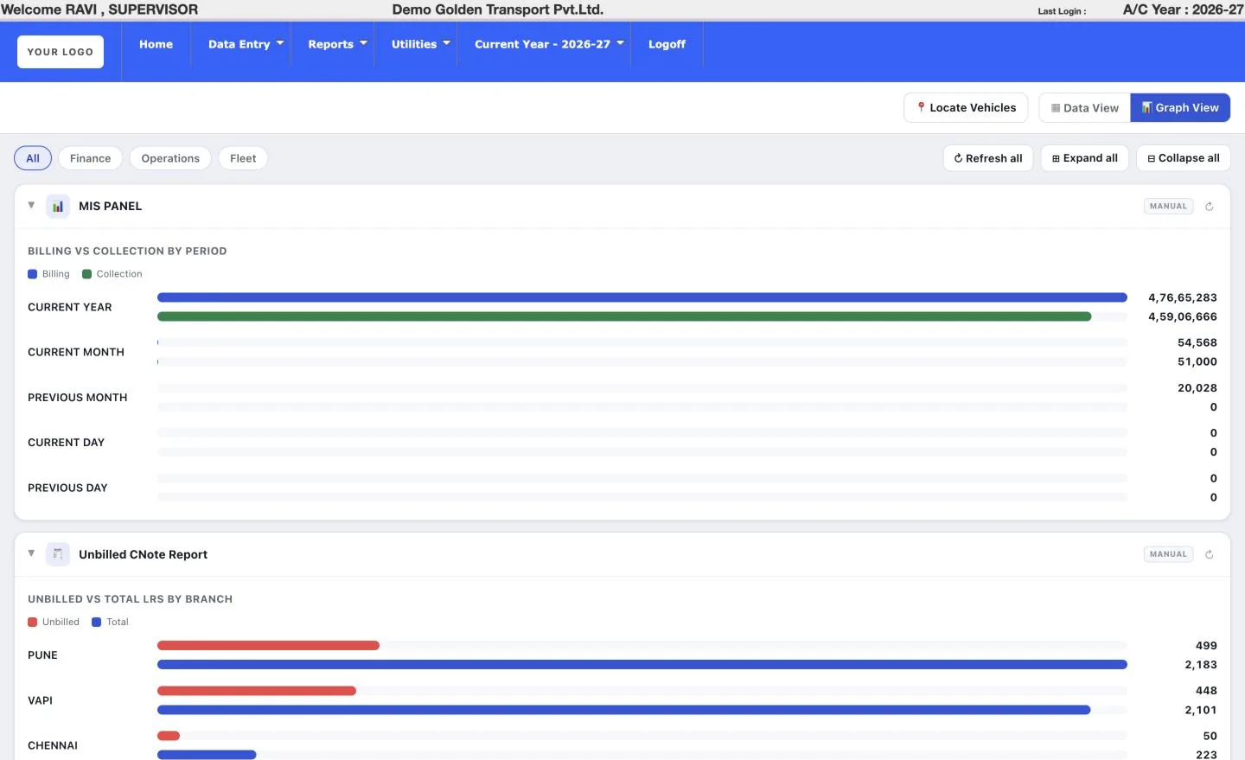The image size is (1245, 760).
Task: Refresh the Unbilled CNote Report panel icon
Action: coord(1209,554)
